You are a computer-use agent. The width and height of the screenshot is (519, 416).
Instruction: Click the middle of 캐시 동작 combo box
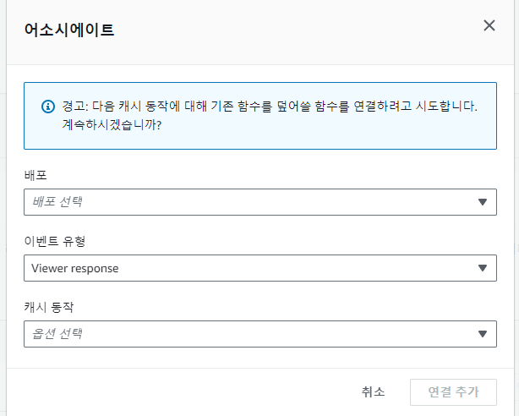pyautogui.click(x=260, y=334)
